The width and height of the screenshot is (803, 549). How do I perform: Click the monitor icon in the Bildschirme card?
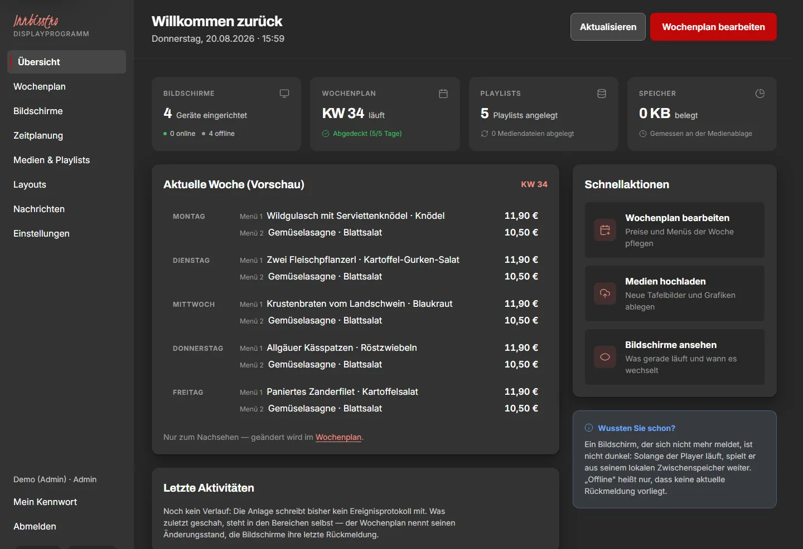pos(284,94)
